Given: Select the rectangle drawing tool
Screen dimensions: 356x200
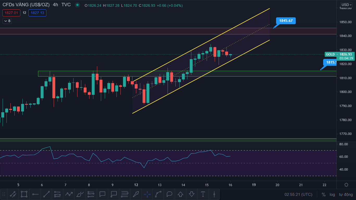Looking at the screenshot, I should click(24, 194).
